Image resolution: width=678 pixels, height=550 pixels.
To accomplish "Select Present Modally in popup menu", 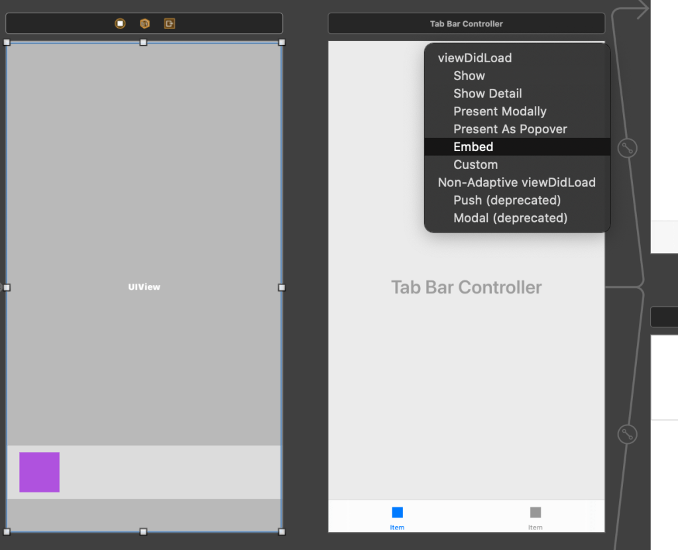I will 500,111.
